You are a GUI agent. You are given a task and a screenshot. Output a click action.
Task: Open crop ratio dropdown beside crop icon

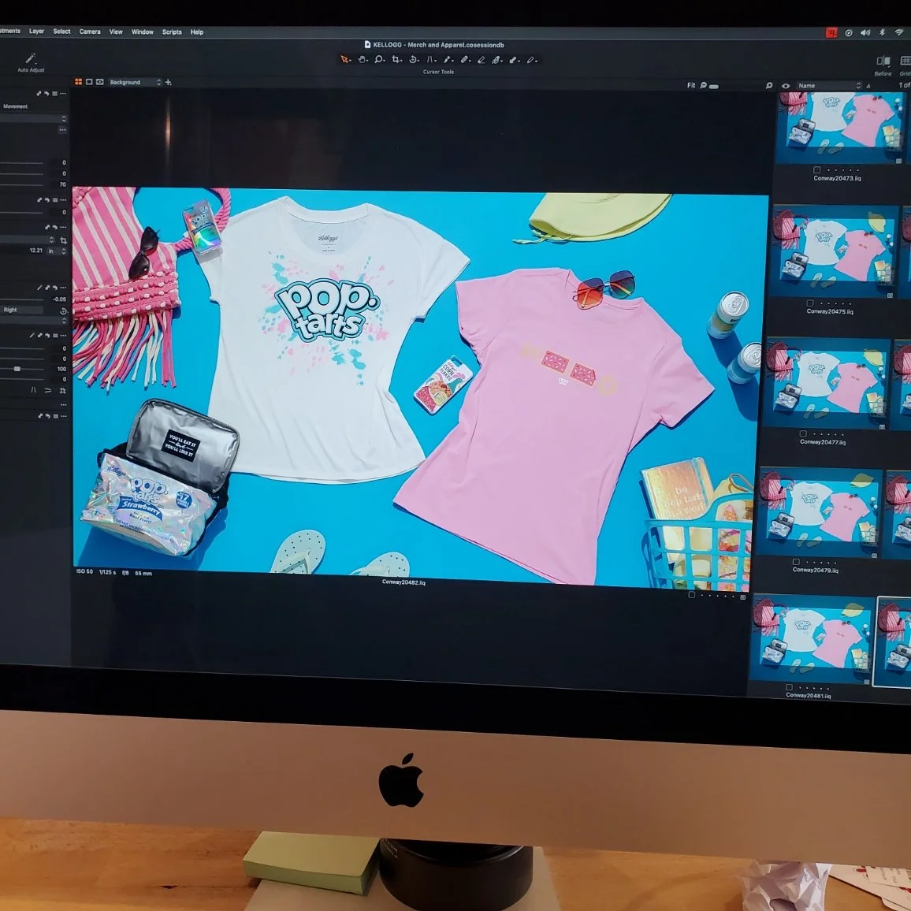(x=28, y=240)
